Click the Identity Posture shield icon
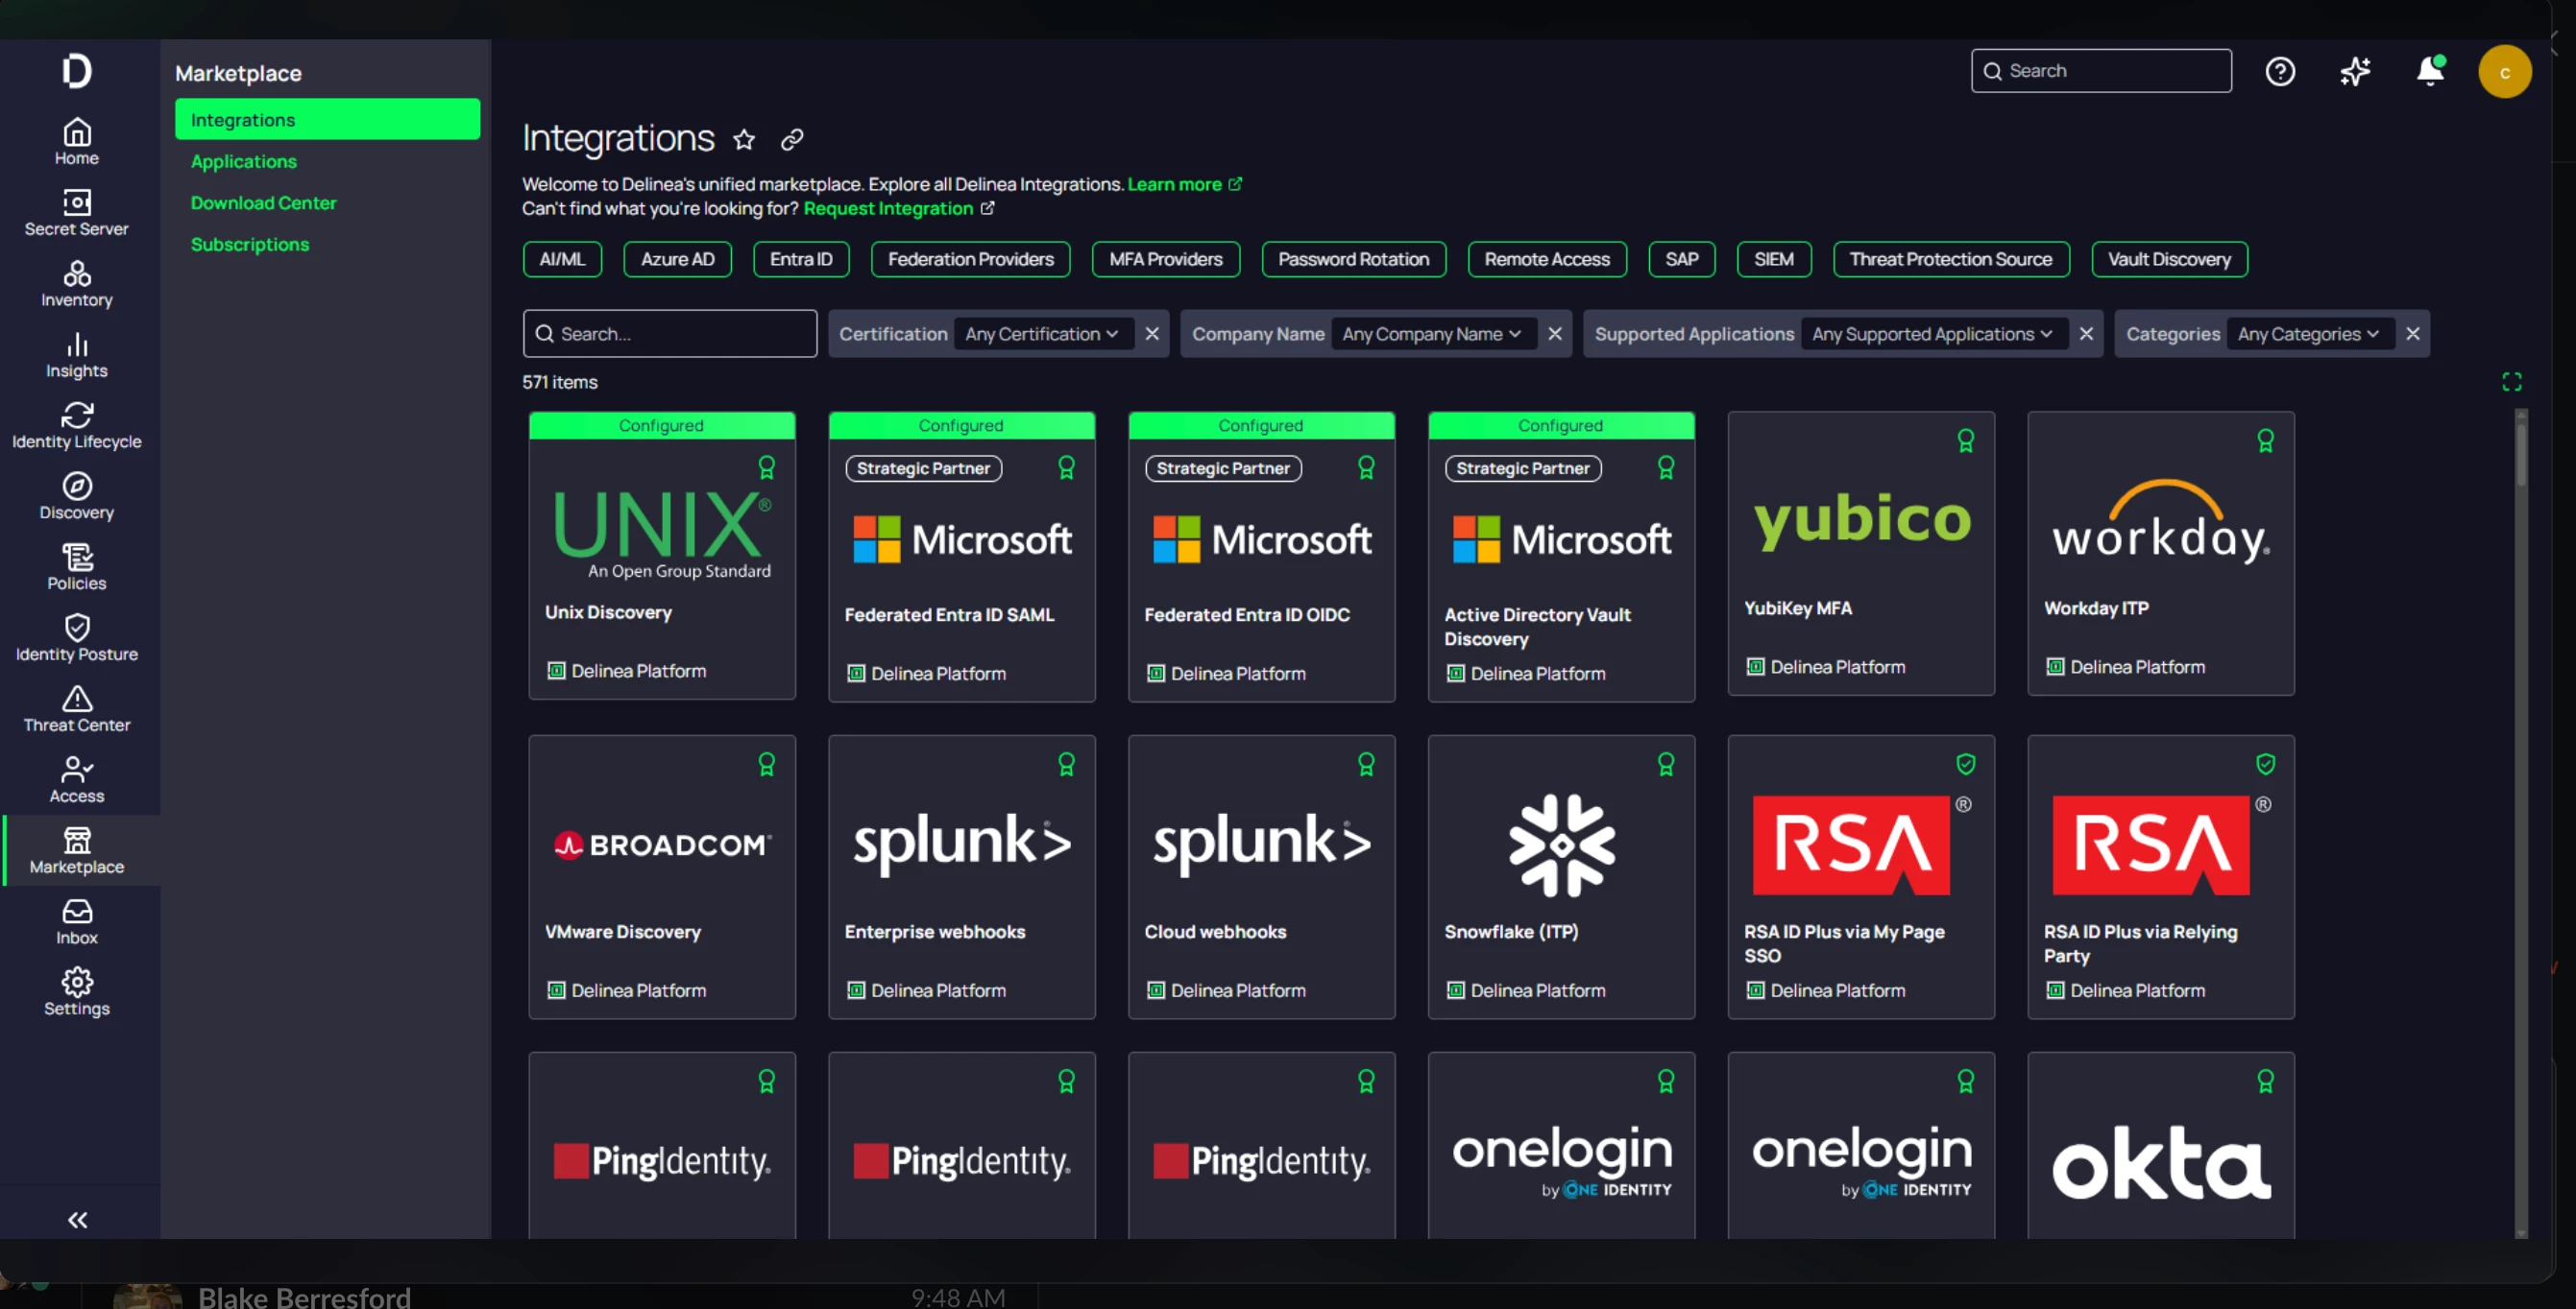 click(x=76, y=628)
